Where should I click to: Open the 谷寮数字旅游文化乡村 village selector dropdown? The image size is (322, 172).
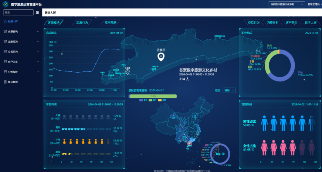click(286, 4)
